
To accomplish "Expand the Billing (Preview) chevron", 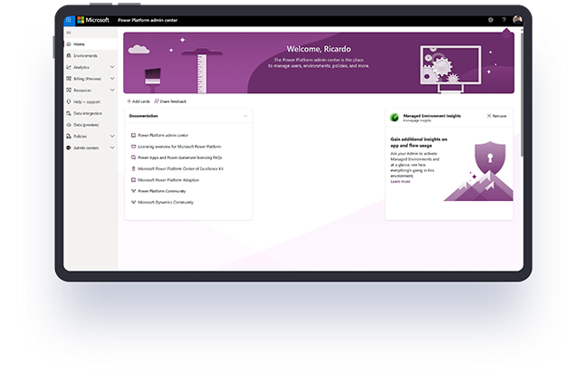I will coord(112,79).
